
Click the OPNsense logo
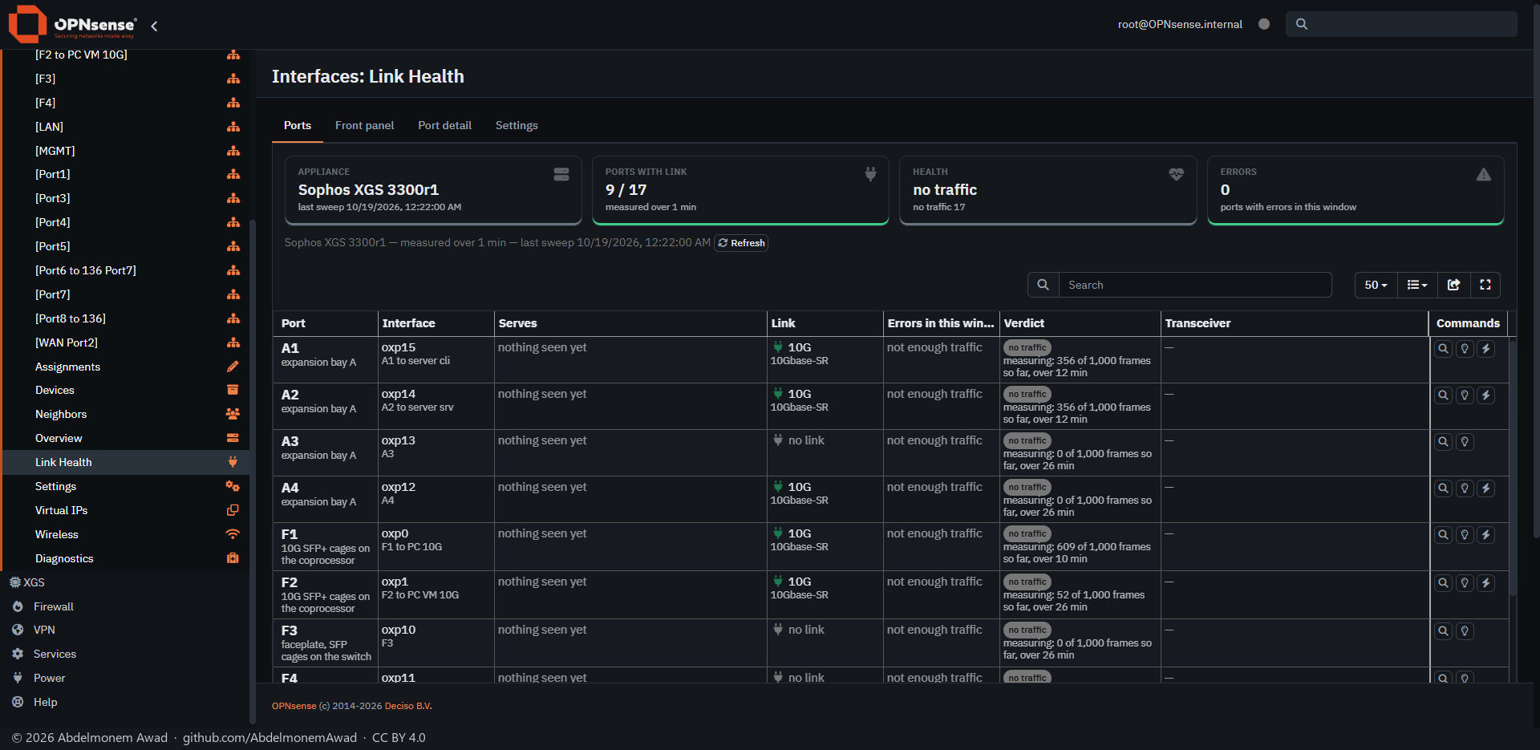click(72, 24)
